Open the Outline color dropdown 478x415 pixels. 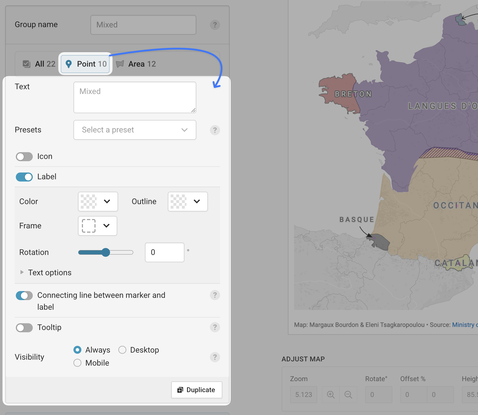click(x=188, y=202)
